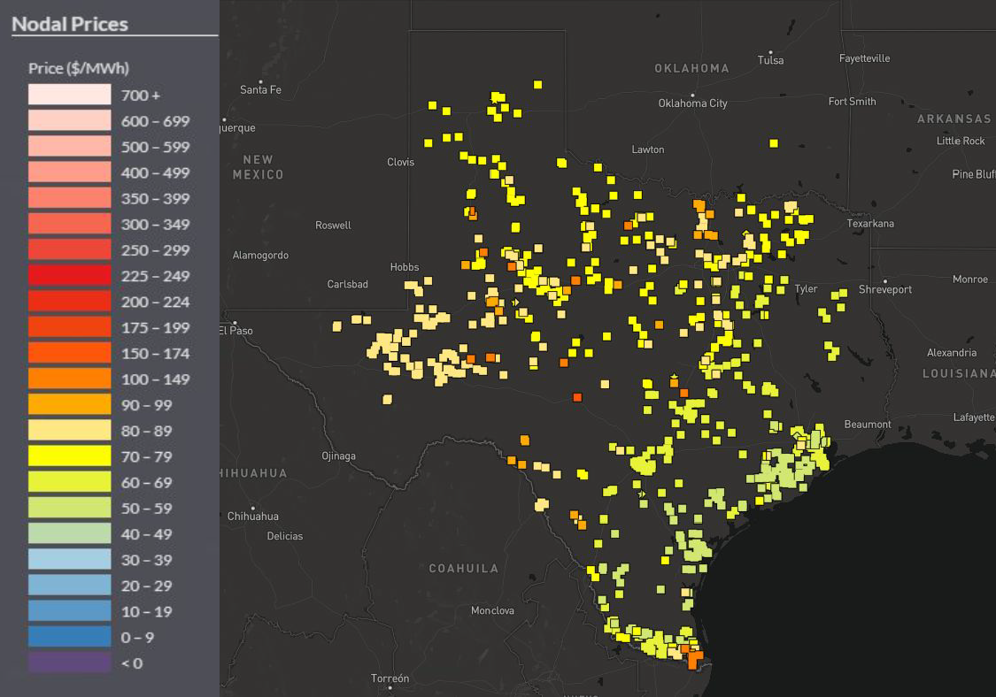Image resolution: width=996 pixels, height=697 pixels.
Task: Select the Beaumont map label
Action: point(868,424)
